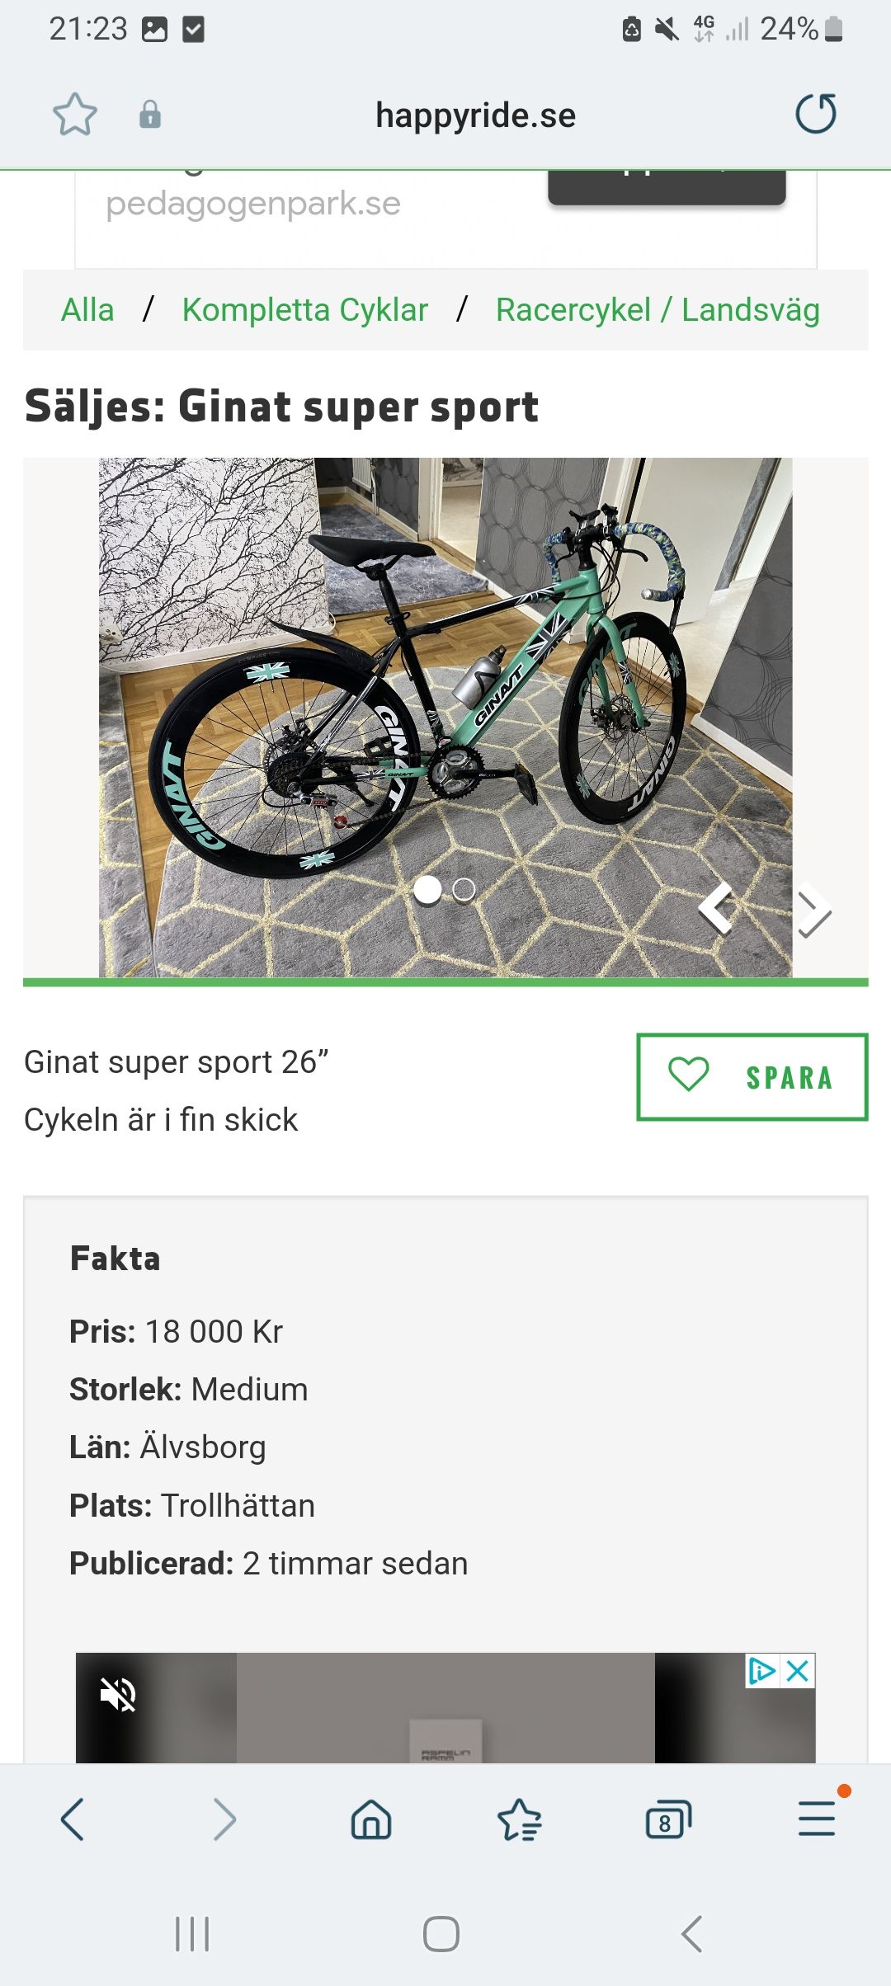891x1986 pixels.
Task: Tap the happyride.se address bar
Action: pyautogui.click(x=476, y=115)
